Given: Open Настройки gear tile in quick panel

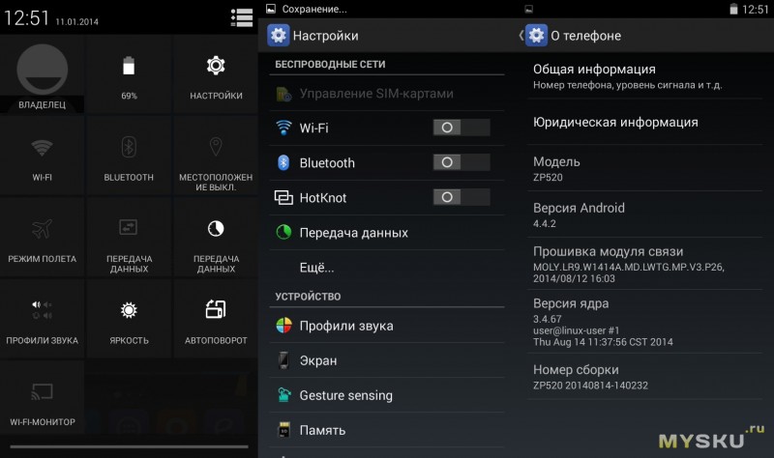Looking at the screenshot, I should click(x=216, y=74).
